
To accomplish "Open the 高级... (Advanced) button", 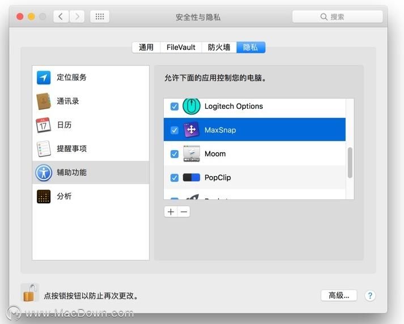I will point(339,296).
